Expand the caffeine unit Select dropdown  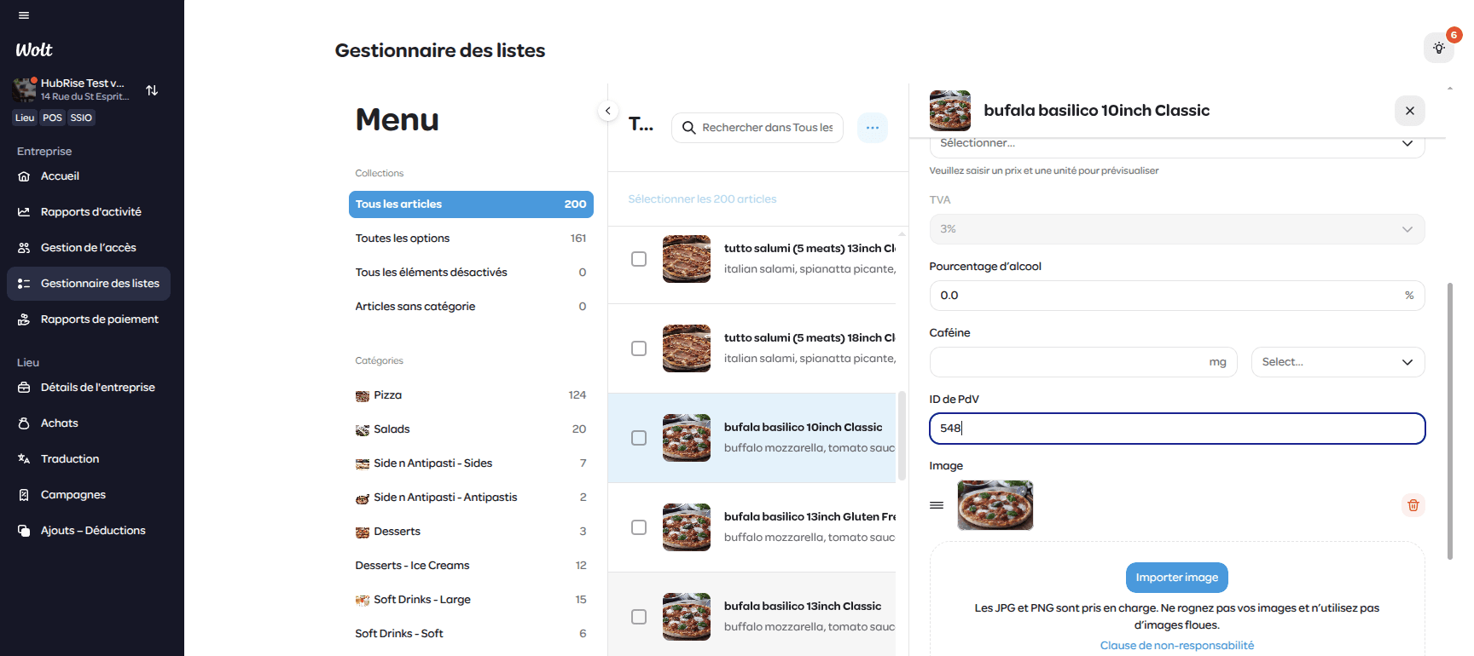(1337, 362)
